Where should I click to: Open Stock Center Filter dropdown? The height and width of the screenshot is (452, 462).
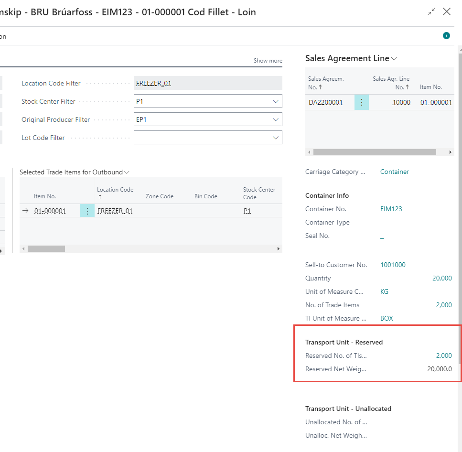tap(275, 101)
